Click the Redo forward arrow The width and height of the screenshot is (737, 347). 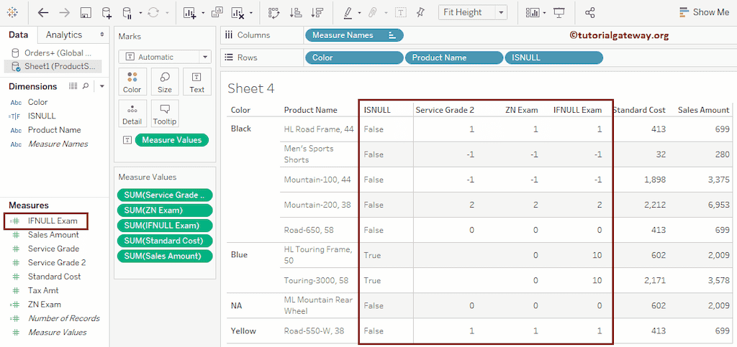(64, 13)
